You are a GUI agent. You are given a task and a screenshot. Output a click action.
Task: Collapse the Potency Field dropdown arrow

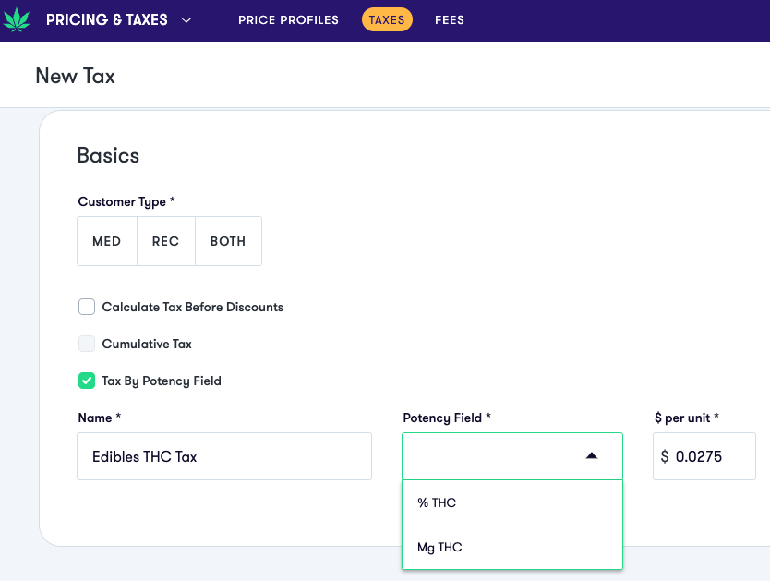[592, 455]
